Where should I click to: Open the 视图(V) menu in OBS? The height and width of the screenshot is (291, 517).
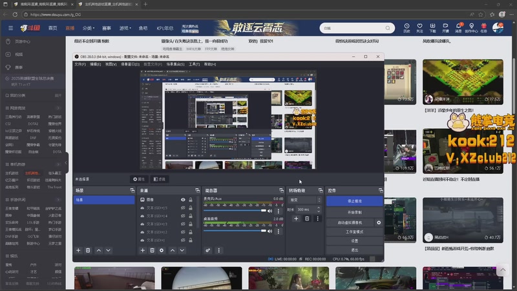[x=111, y=64]
